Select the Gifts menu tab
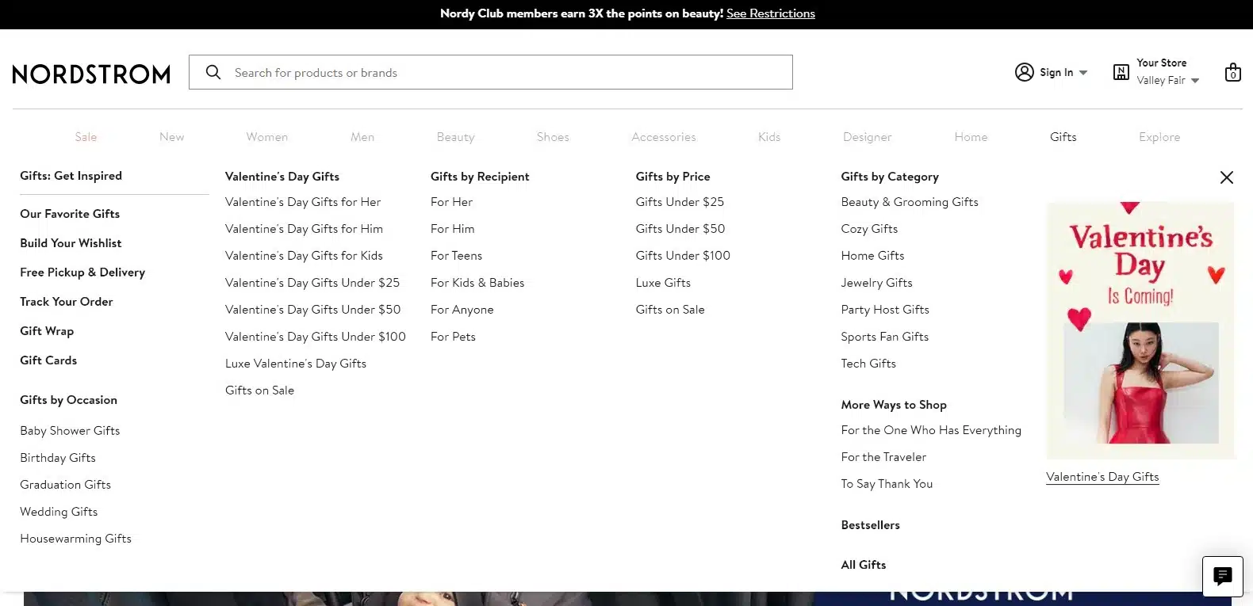The image size is (1253, 606). [x=1063, y=137]
